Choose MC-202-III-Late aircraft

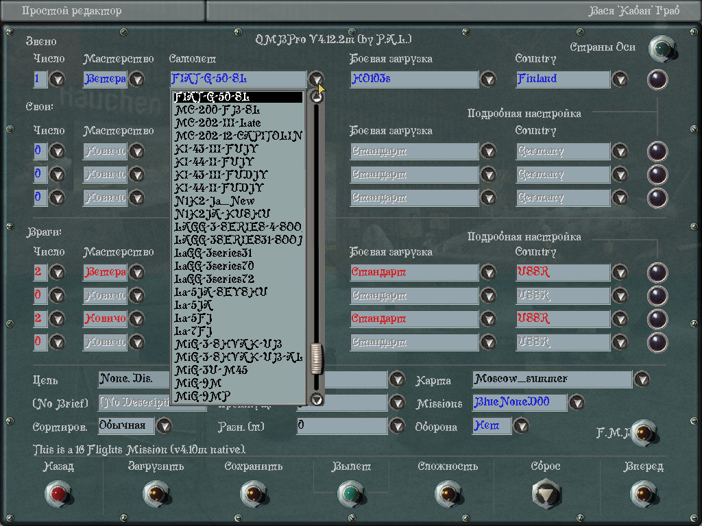(x=238, y=123)
